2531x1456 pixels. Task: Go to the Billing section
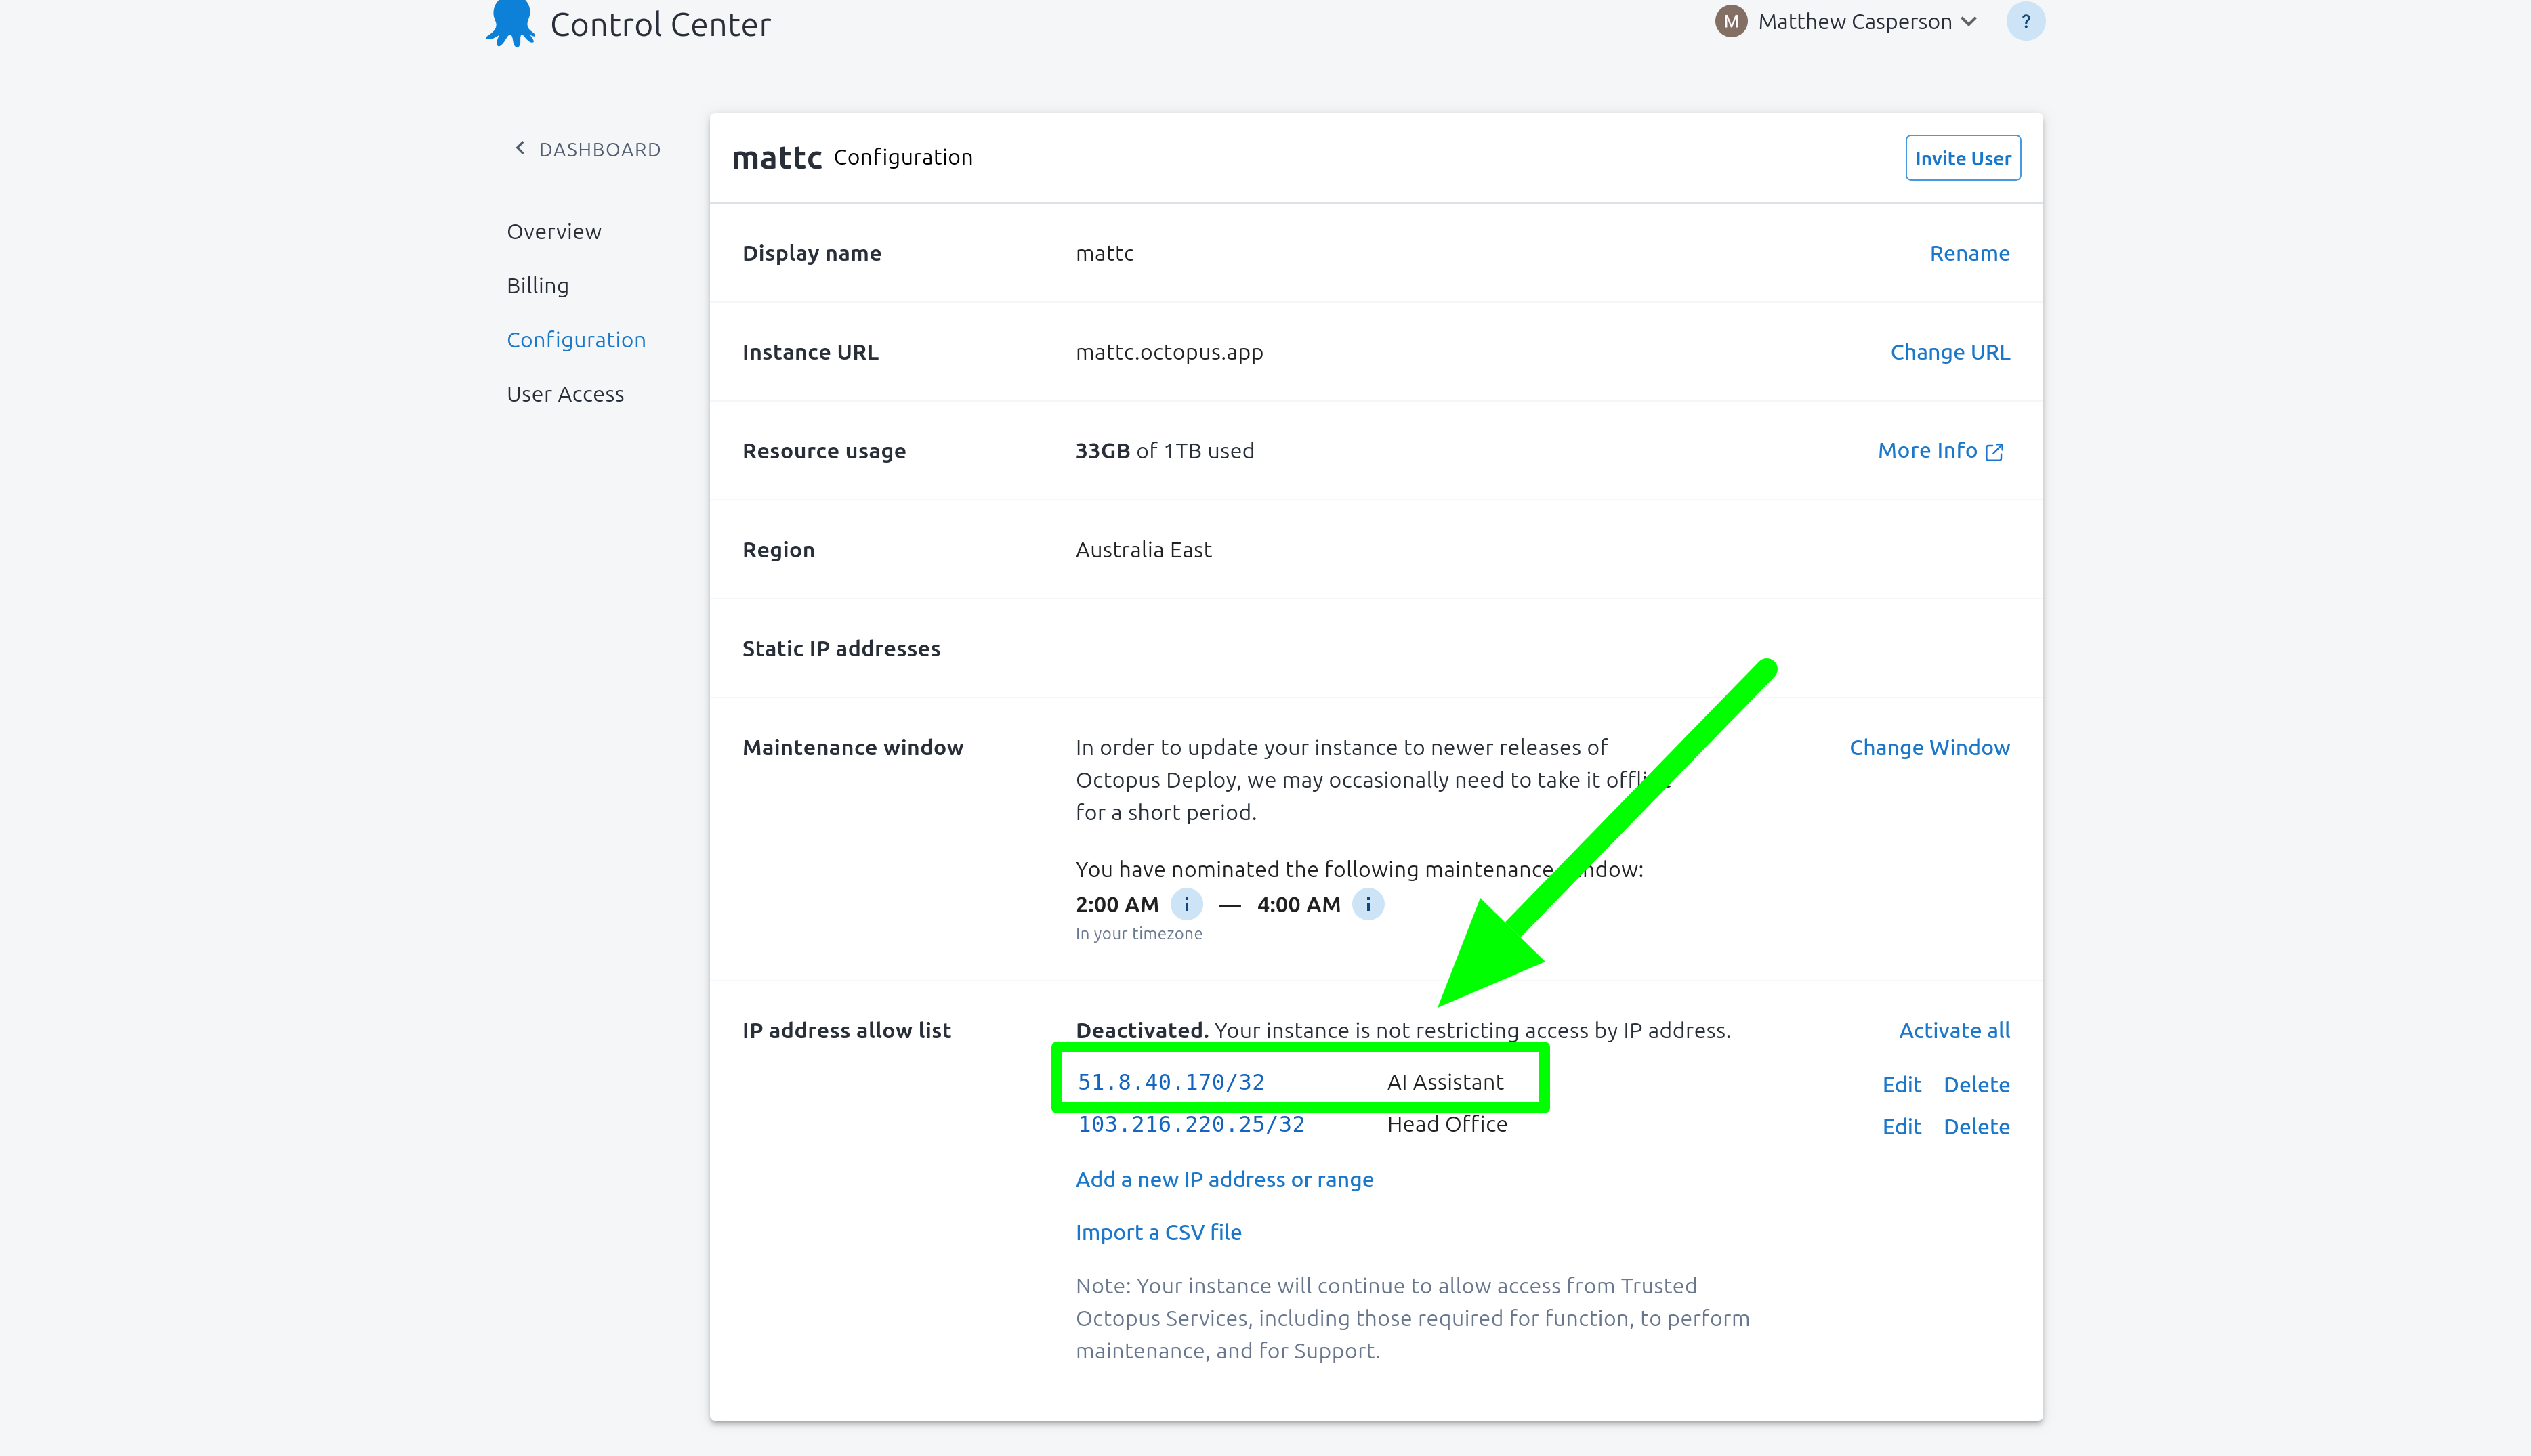[537, 285]
